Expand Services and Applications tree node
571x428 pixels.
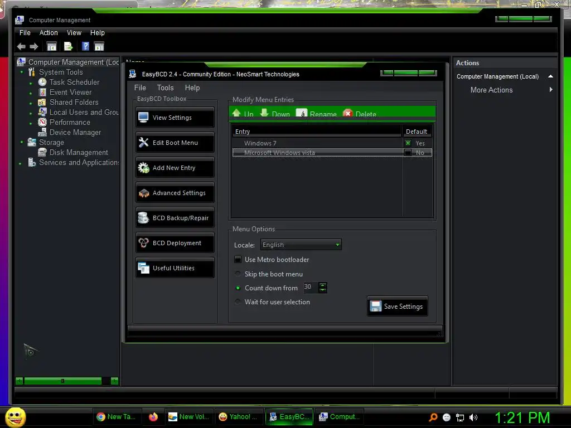20,163
